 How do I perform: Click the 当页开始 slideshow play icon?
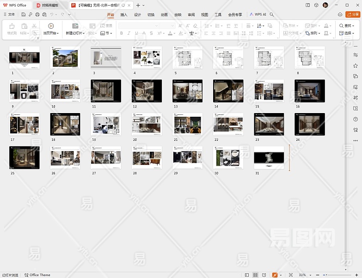click(51, 26)
